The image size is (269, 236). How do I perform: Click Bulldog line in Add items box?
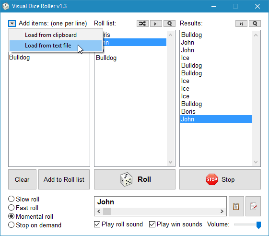point(19,58)
